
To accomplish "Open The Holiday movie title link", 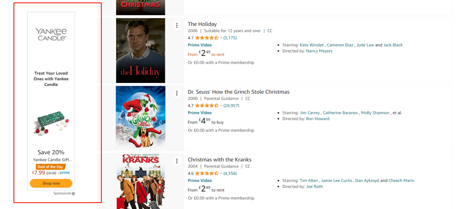I will pyautogui.click(x=202, y=24).
